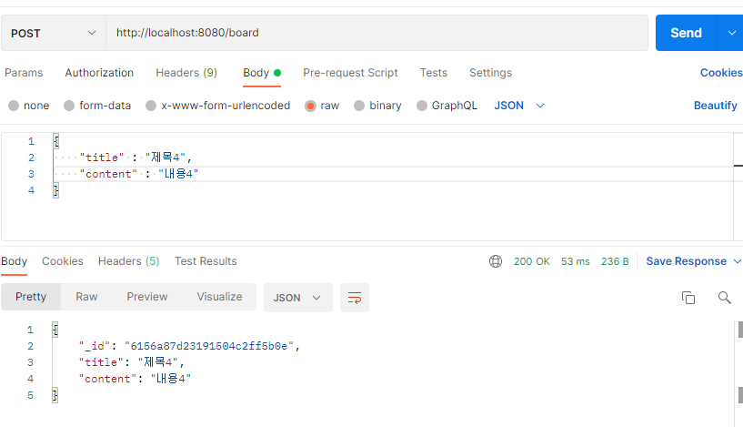Image resolution: width=743 pixels, height=427 pixels.
Task: Open the response Cookies tab
Action: click(63, 261)
